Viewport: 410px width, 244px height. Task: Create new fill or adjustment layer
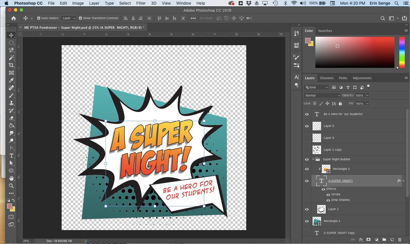tap(376, 240)
